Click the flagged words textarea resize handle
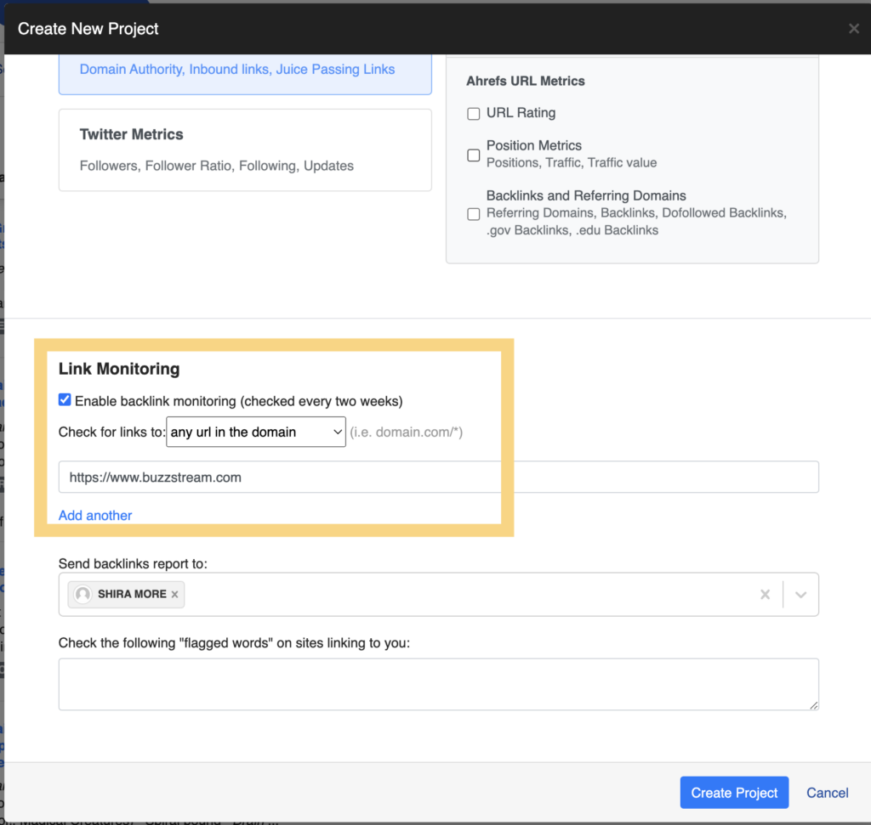Viewport: 871px width, 825px height. (814, 705)
